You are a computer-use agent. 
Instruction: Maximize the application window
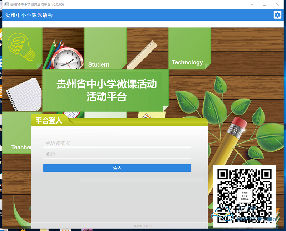pyautogui.click(x=265, y=4)
